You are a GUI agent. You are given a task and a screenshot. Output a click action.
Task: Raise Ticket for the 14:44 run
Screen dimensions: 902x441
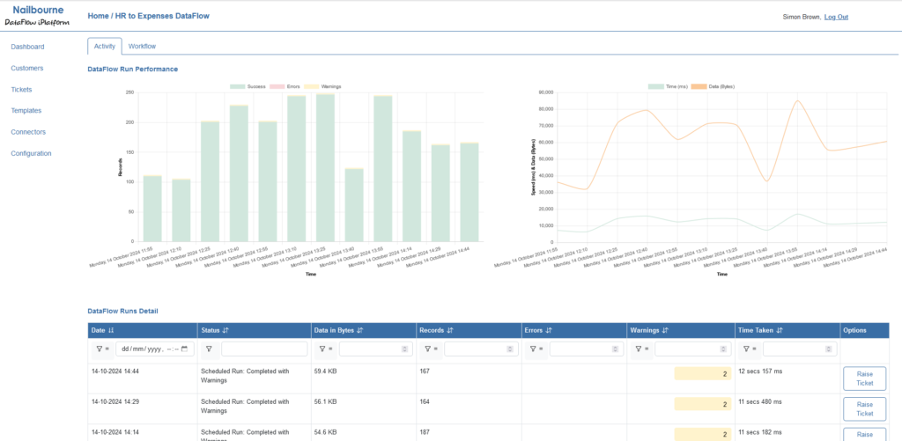(x=864, y=379)
